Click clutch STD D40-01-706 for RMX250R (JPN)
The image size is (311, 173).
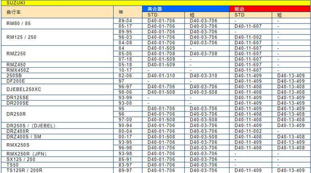(x=161, y=154)
